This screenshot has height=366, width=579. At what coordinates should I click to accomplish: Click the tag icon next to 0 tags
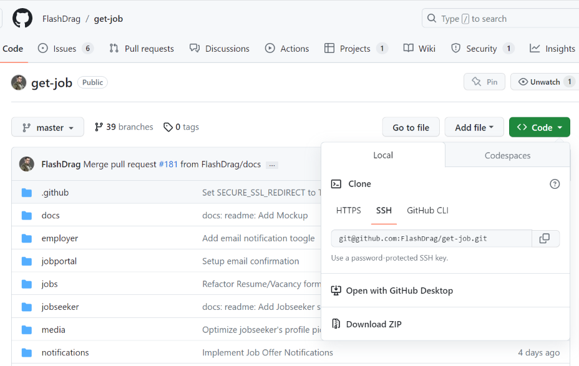[168, 127]
